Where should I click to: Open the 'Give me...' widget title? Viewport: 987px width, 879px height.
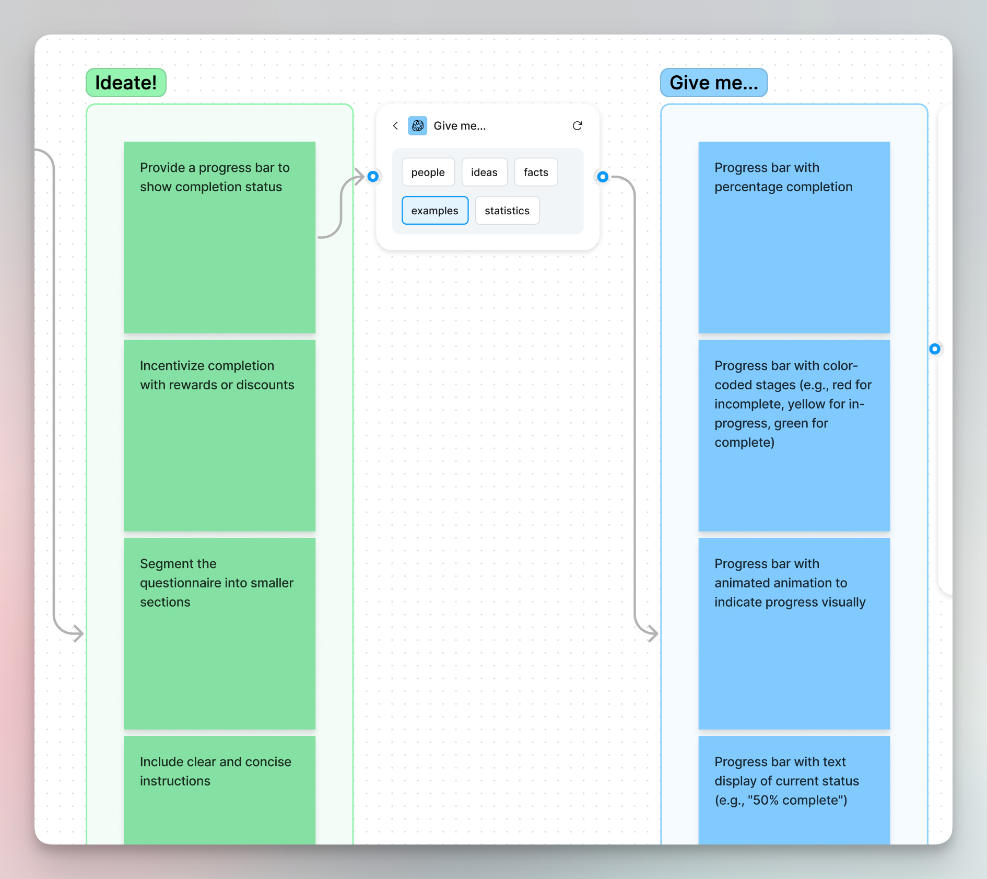point(460,125)
